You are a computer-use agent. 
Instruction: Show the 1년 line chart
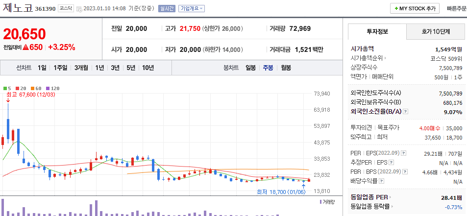99,68
